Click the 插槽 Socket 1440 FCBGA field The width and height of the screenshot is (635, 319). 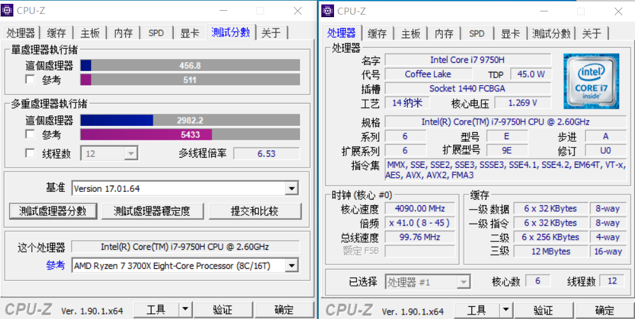[x=467, y=88]
